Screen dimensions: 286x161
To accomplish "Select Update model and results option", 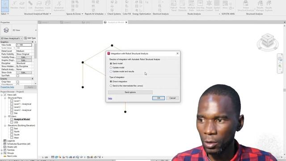I will click(x=111, y=72).
